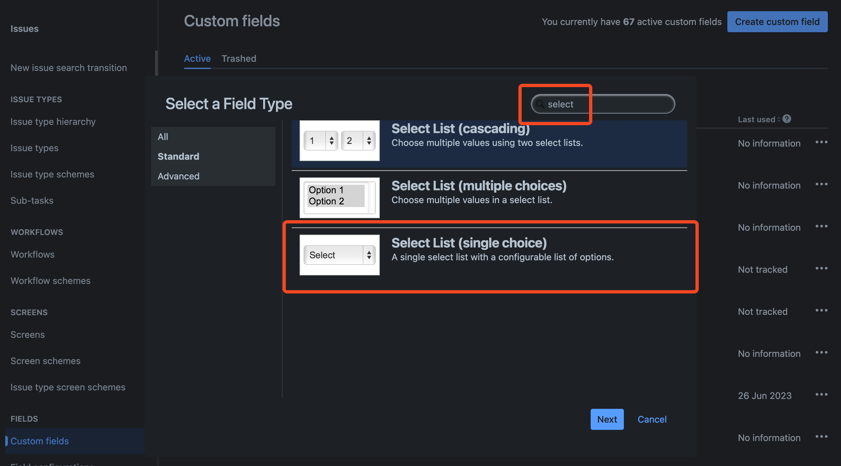
Task: Click the Create custom field button
Action: pos(777,22)
